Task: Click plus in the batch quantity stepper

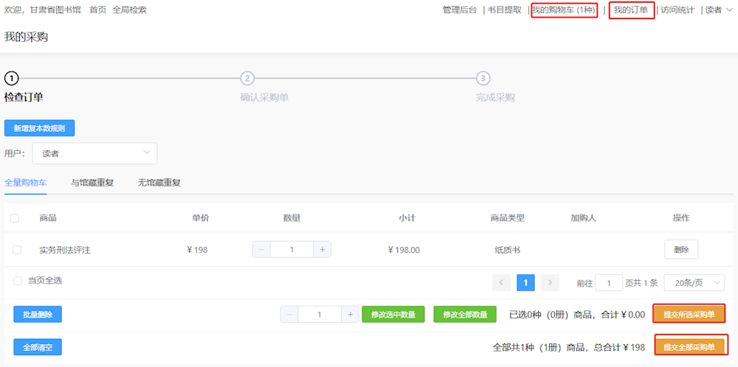Action: tap(350, 315)
